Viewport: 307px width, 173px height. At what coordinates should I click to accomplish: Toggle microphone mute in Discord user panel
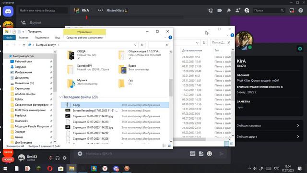click(50, 158)
